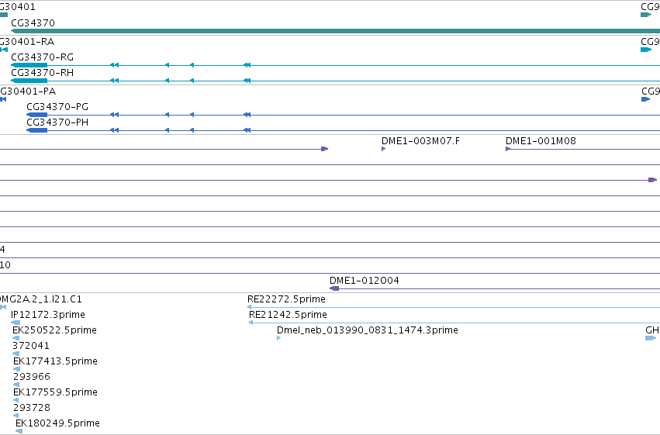This screenshot has width=660, height=435.
Task: Select the EK177413.5prime EST label
Action: [55, 361]
